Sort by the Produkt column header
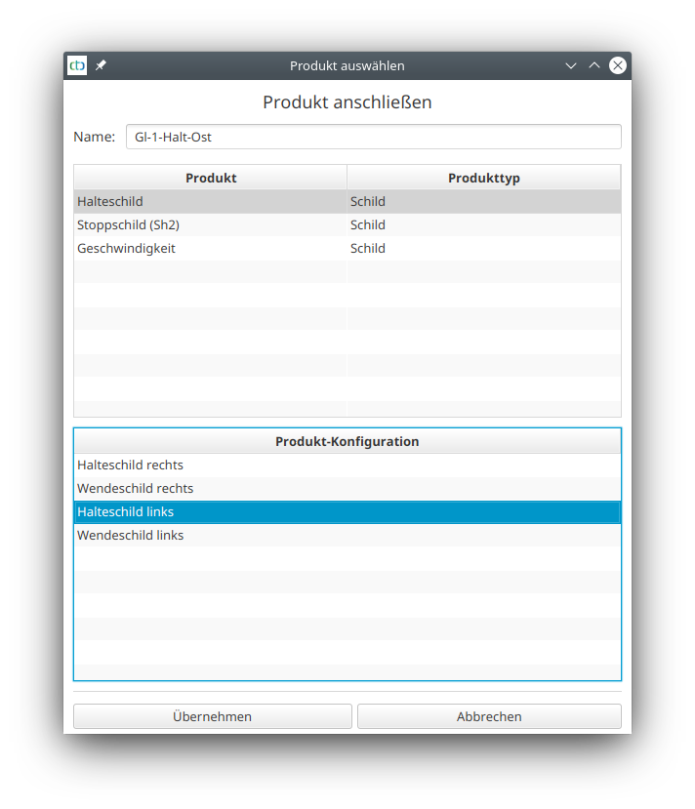 211,178
